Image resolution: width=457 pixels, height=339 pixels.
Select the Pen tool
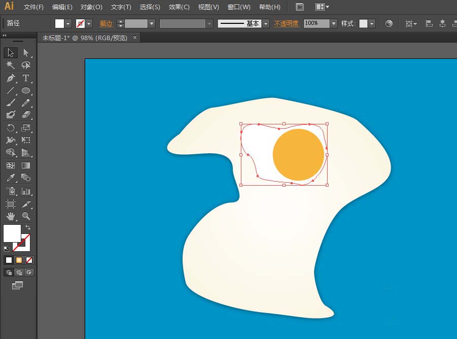[x=11, y=78]
